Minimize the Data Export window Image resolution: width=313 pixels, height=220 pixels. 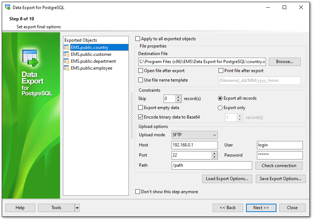[268, 7]
